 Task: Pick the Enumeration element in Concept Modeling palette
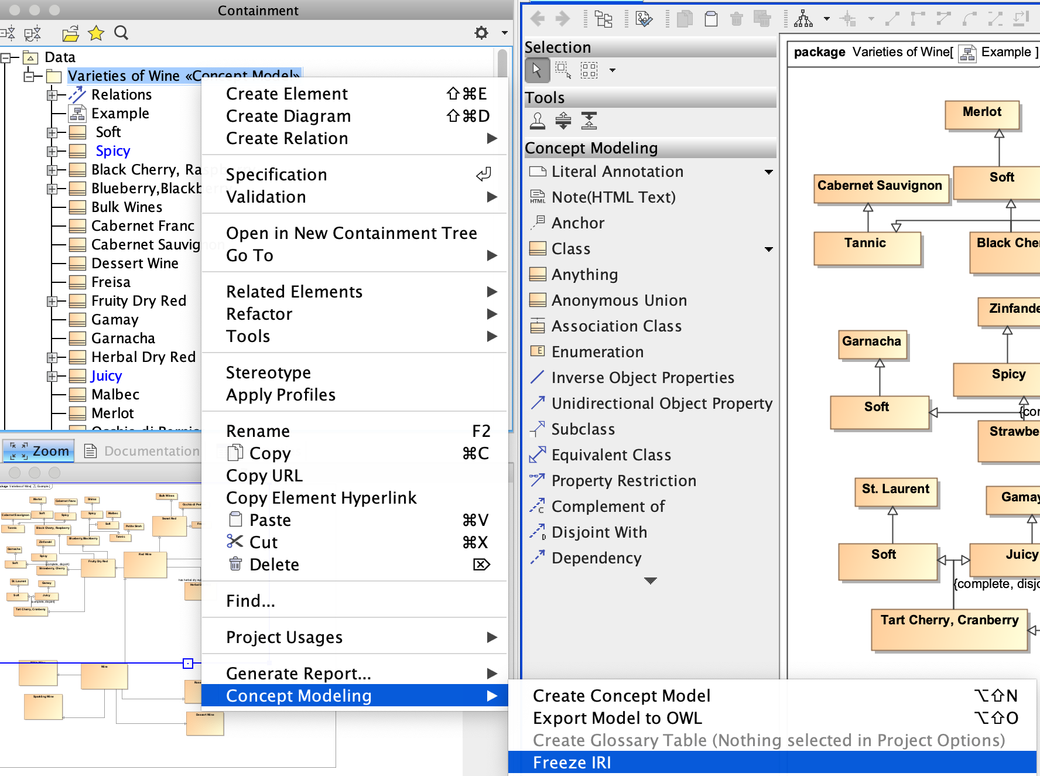click(x=597, y=351)
